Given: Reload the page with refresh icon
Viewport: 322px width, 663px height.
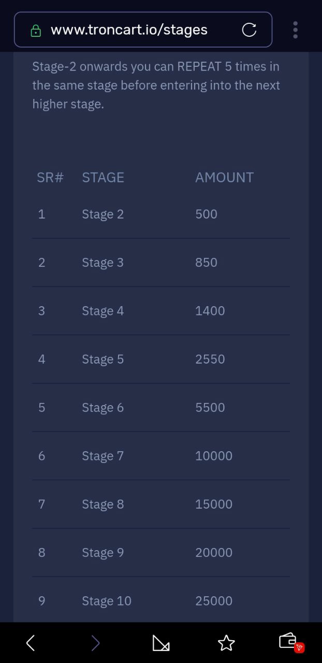Looking at the screenshot, I should (249, 30).
